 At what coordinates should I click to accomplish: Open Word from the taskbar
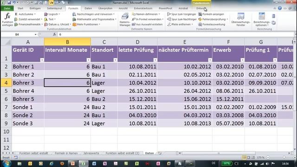[x=94, y=164]
